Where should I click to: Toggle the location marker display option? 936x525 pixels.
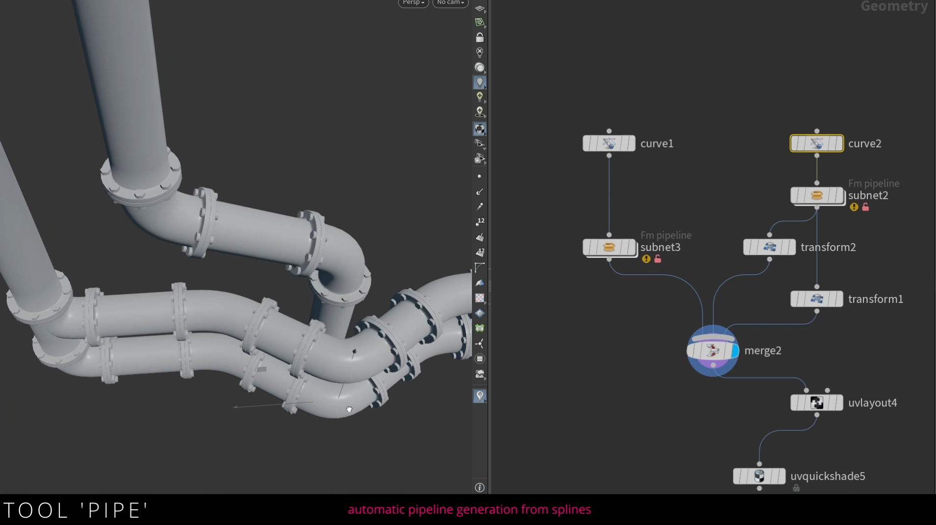point(480,396)
